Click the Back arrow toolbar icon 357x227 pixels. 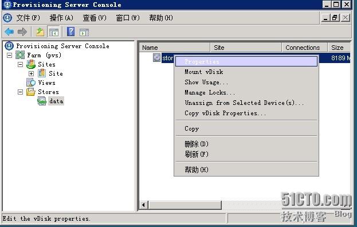9,32
